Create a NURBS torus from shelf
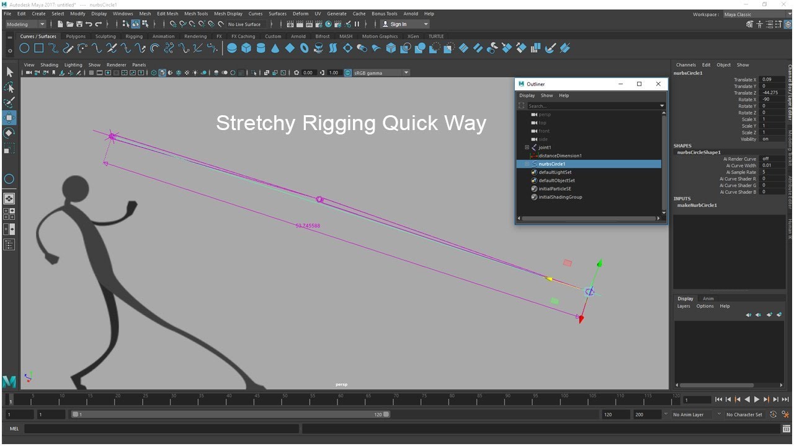The image size is (794, 446). point(305,48)
